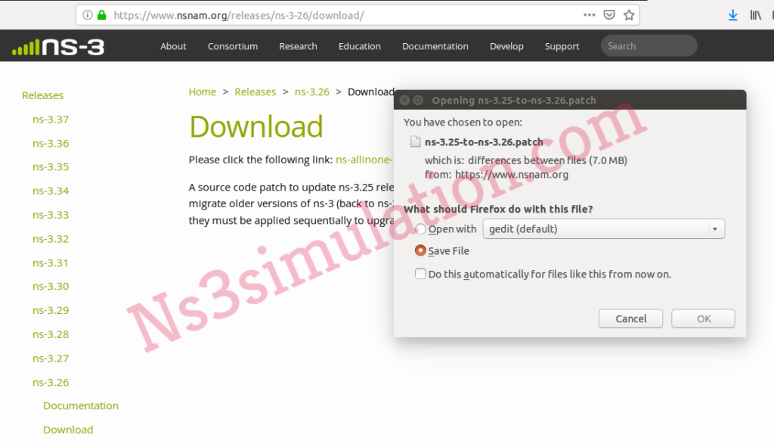The image size is (774, 444).
Task: Save page to Pocket icon
Action: coord(609,15)
